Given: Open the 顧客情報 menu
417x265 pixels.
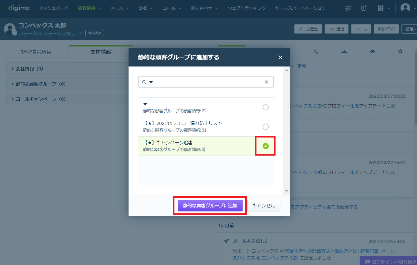Looking at the screenshot, I should tap(89, 8).
